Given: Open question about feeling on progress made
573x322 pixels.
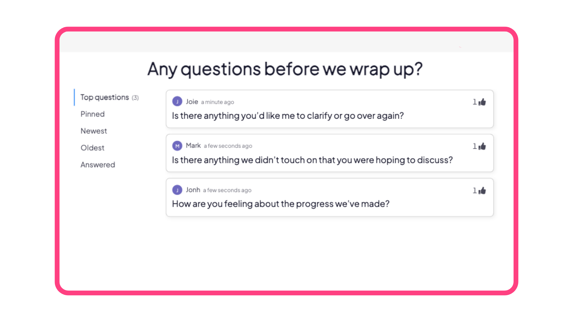Looking at the screenshot, I should click(x=281, y=204).
